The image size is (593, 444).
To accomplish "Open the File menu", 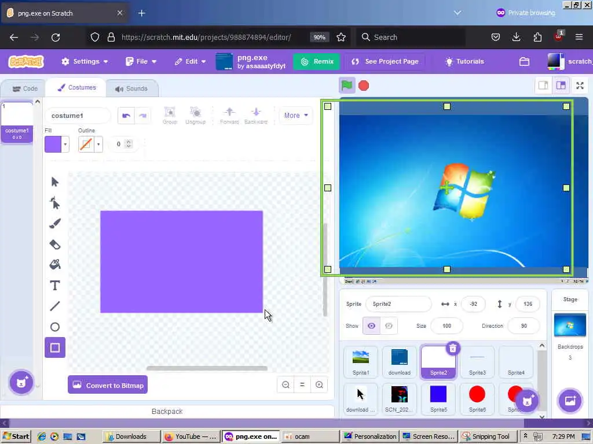I will (141, 61).
